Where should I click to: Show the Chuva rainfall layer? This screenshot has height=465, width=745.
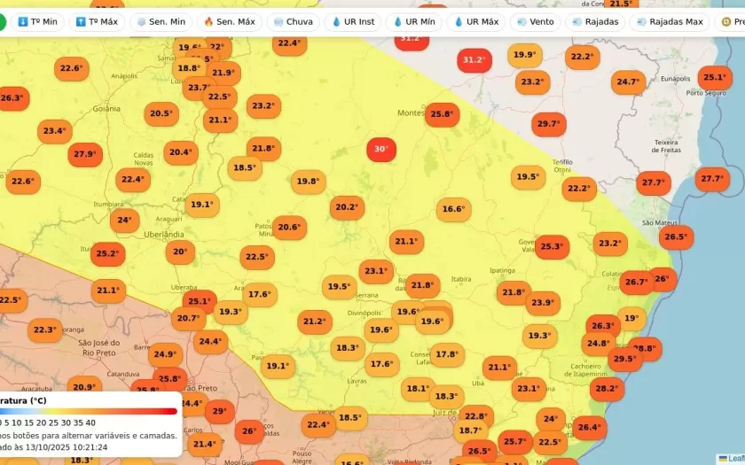(293, 21)
